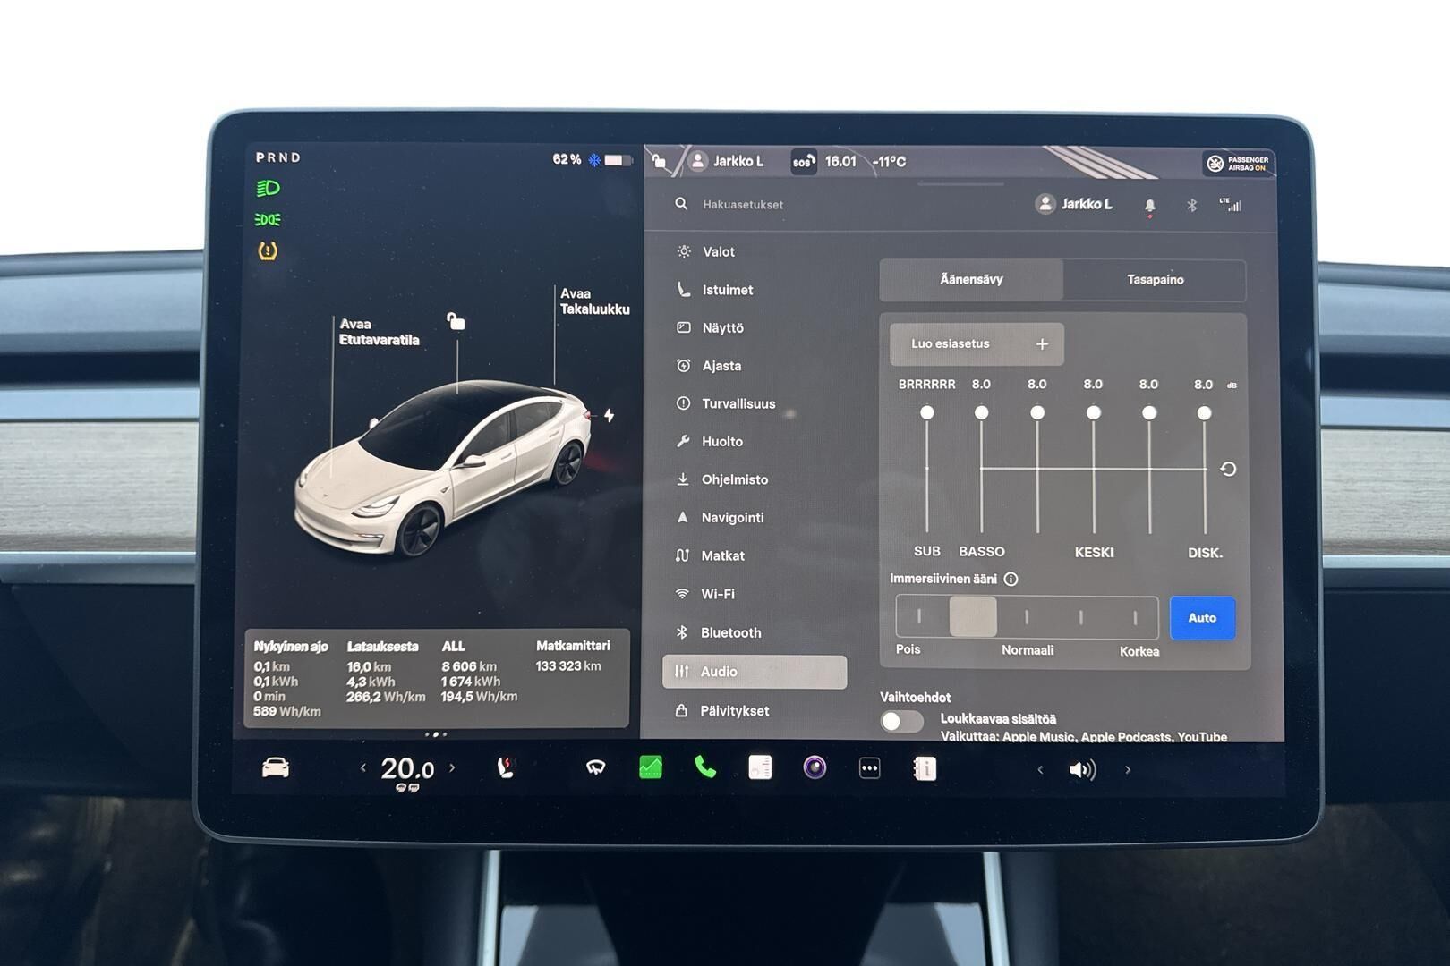
Task: Increase cabin temperature with right arrow
Action: click(x=452, y=767)
